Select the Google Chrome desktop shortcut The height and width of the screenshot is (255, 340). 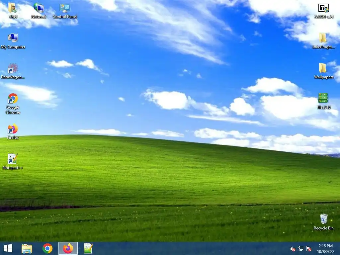tap(13, 98)
